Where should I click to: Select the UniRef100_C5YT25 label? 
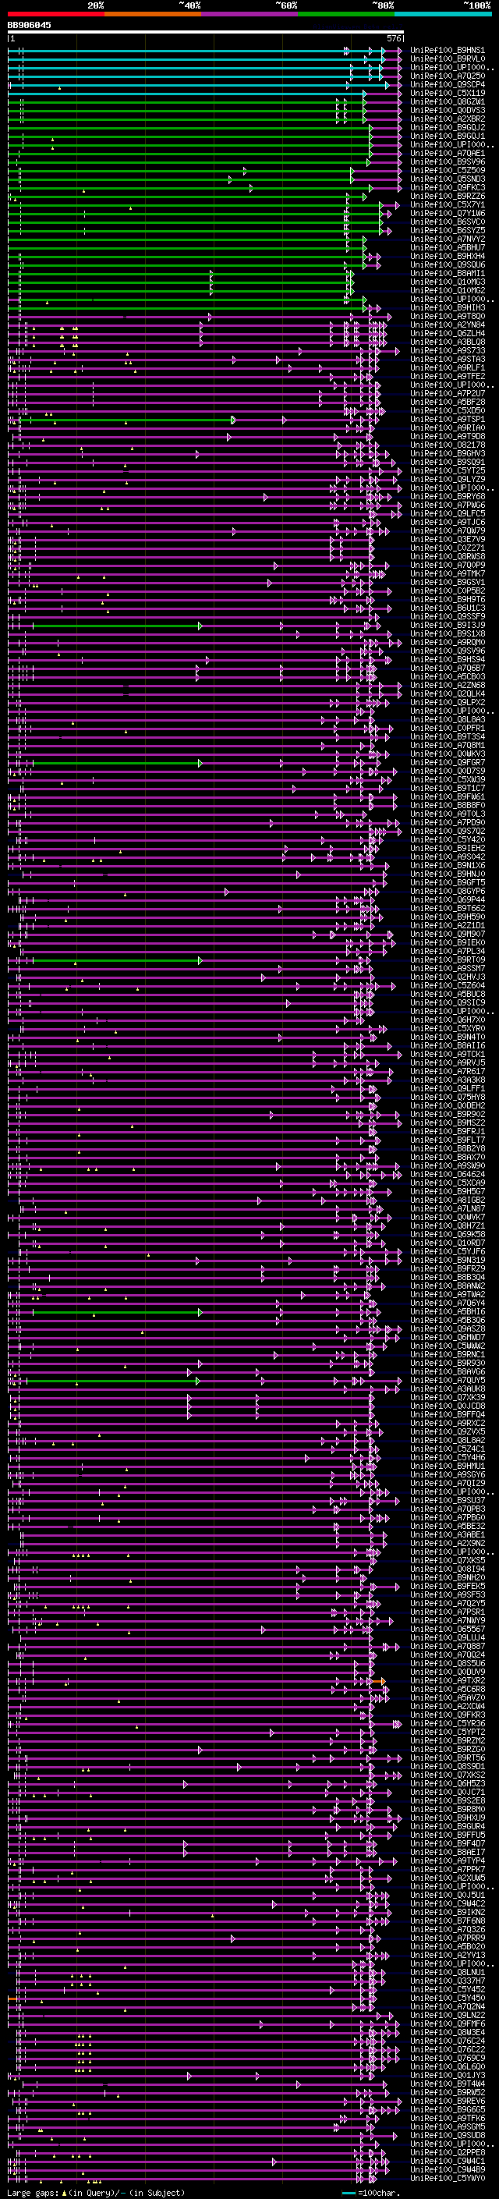coord(448,471)
